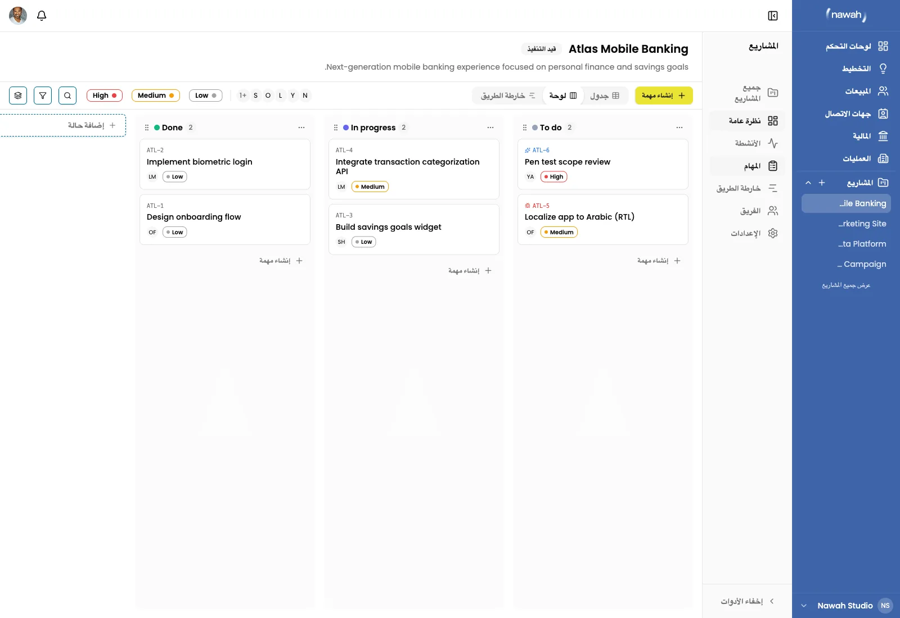The height and width of the screenshot is (618, 900).
Task: Open the Done column options menu
Action: pyautogui.click(x=301, y=128)
